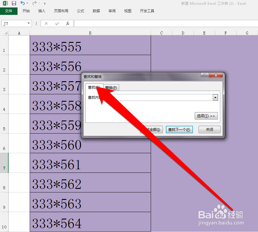Image resolution: width=258 pixels, height=232 pixels.
Task: Click the 关闭 button in dialog
Action: pyautogui.click(x=210, y=130)
